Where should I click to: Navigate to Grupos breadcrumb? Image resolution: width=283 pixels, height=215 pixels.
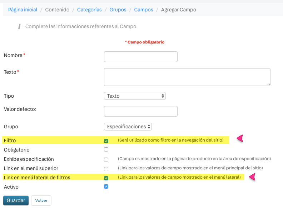point(118,10)
